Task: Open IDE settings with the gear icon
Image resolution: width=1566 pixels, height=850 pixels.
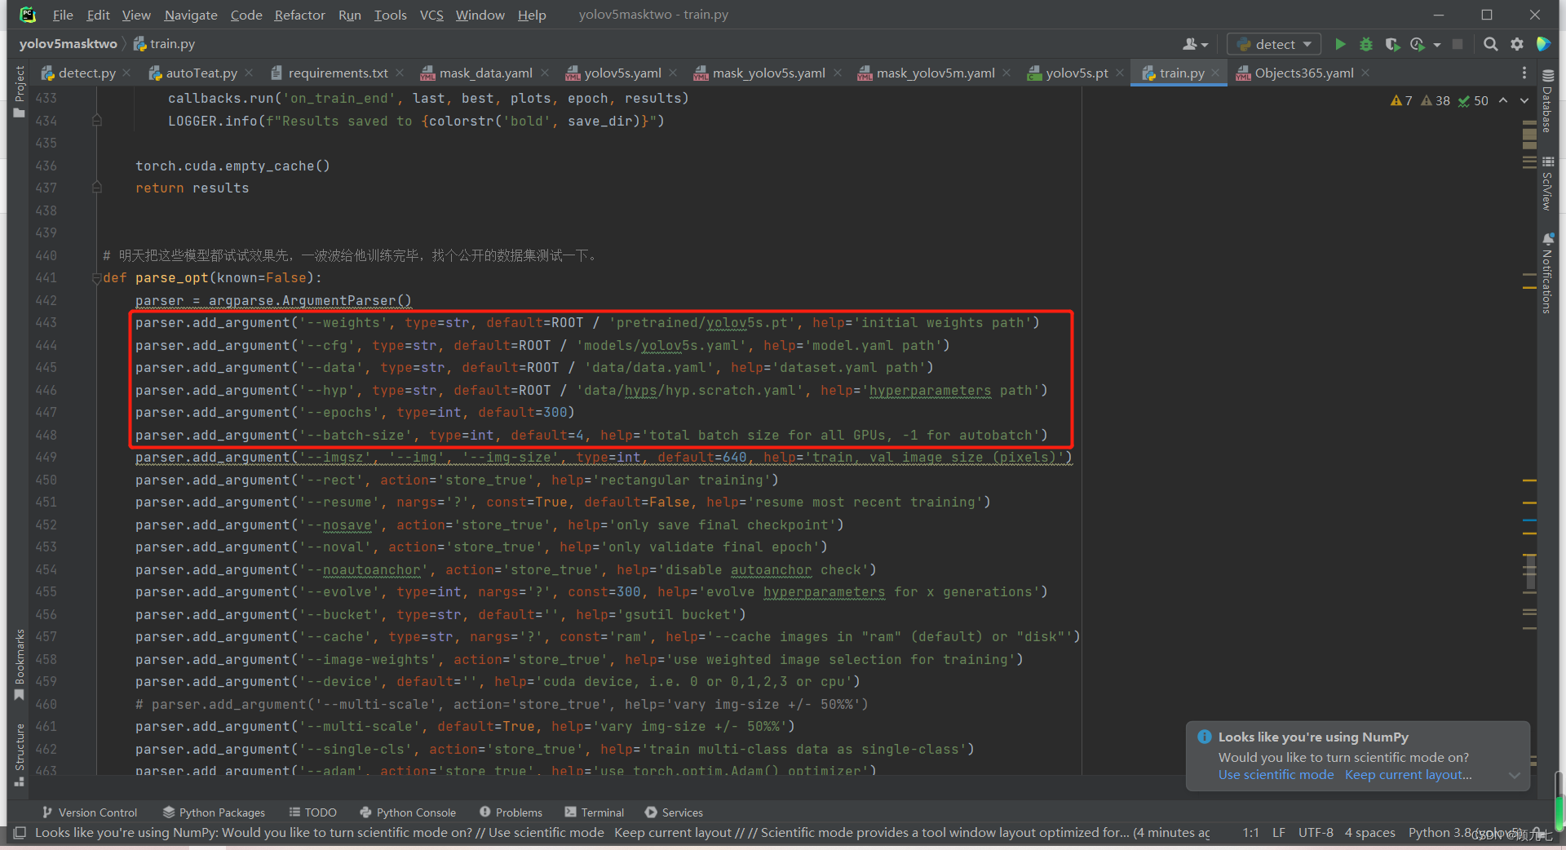Action: pos(1517,44)
